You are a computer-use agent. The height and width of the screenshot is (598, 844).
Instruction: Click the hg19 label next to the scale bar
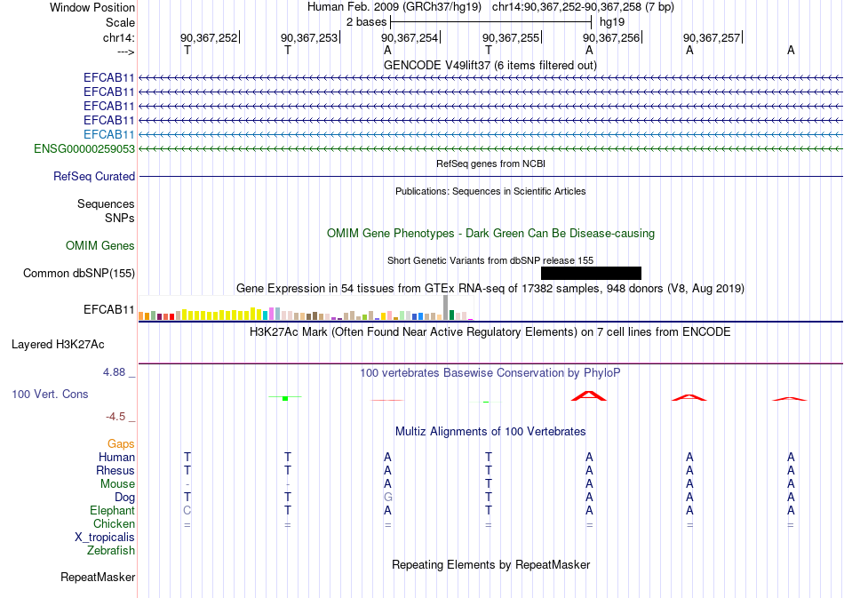[612, 22]
